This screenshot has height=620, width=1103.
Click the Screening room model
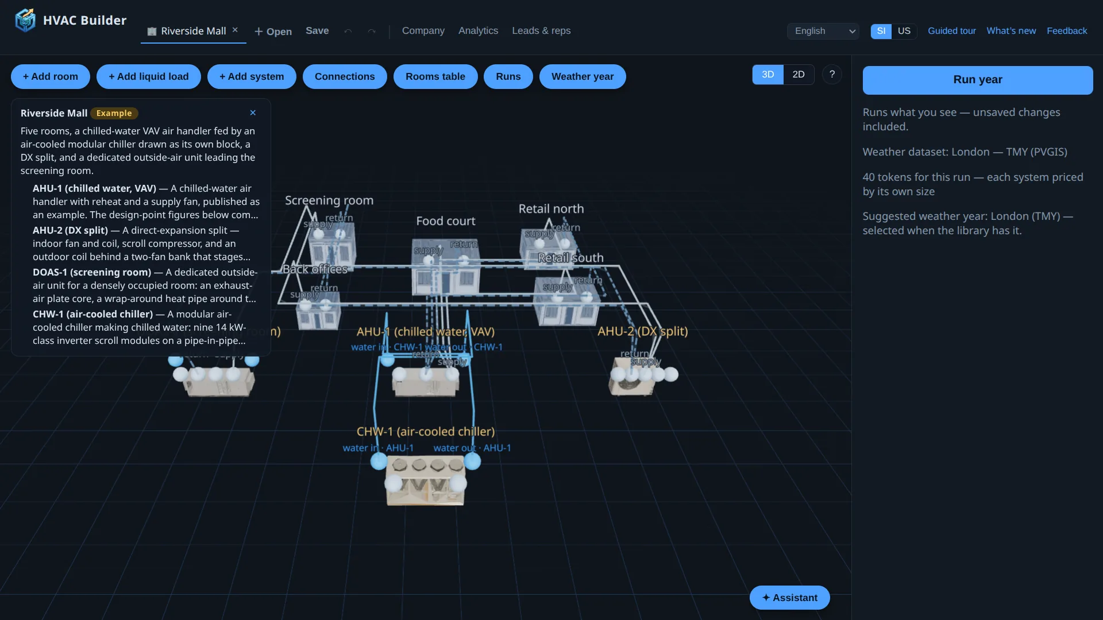point(332,247)
